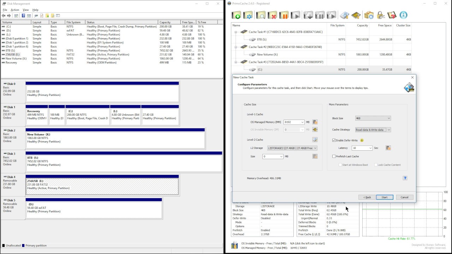452x254 pixels.
Task: Click the advanced settings icon beside Latency field
Action: [388, 148]
